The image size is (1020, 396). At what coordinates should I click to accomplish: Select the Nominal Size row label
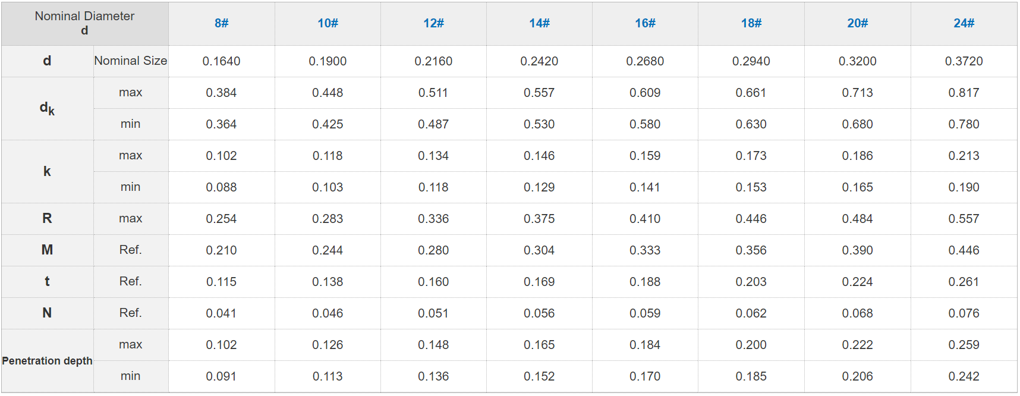(x=130, y=61)
